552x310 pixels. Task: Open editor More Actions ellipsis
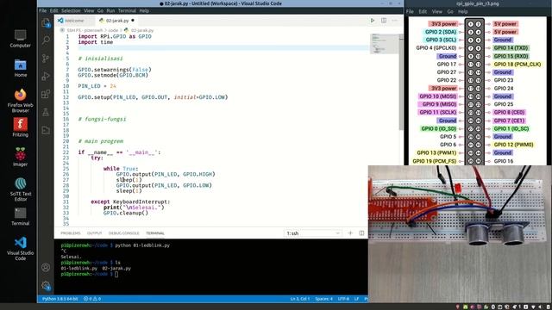395,21
